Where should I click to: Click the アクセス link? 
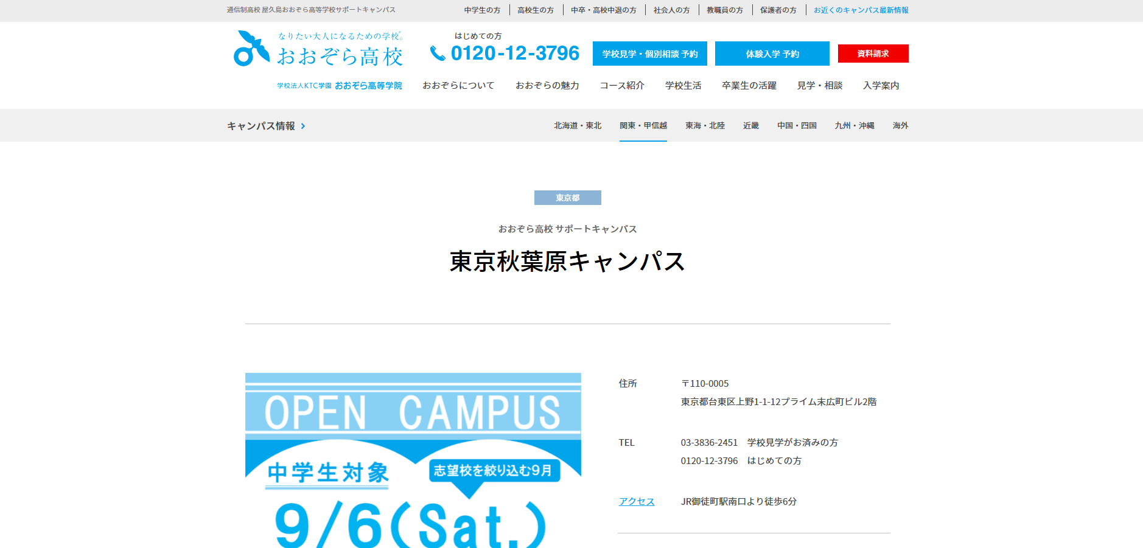pyautogui.click(x=637, y=501)
